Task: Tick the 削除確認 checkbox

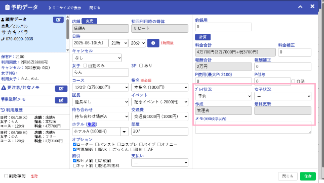Action: click(6, 176)
